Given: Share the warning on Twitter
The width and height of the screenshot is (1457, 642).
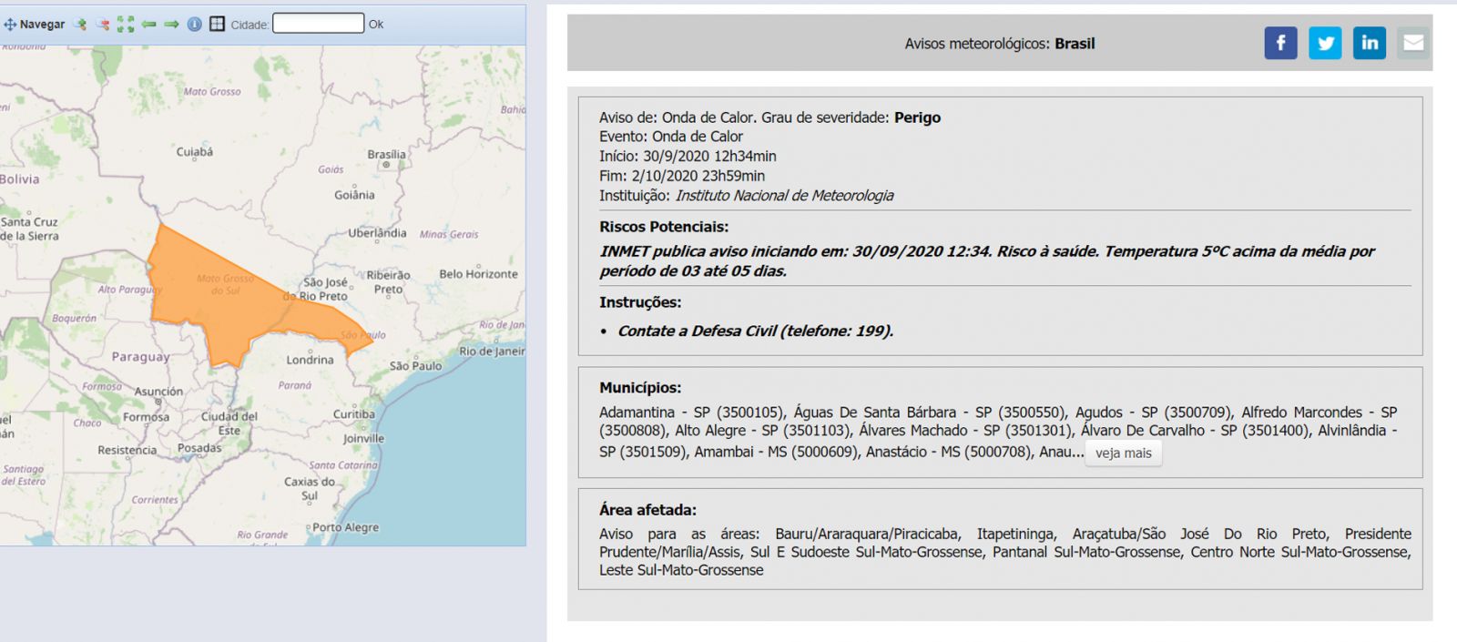Looking at the screenshot, I should tap(1325, 43).
